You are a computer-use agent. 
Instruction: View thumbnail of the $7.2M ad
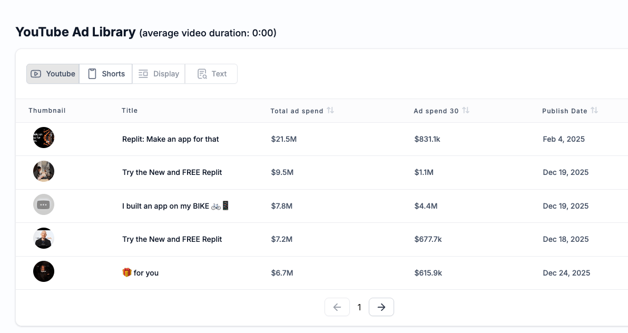pos(44,238)
